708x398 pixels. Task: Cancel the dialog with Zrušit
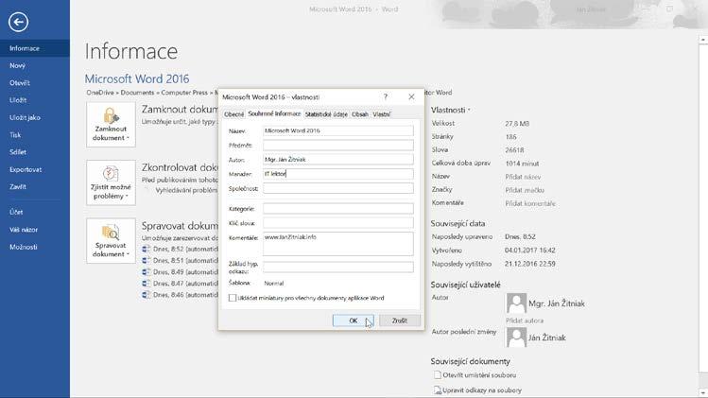(x=400, y=320)
